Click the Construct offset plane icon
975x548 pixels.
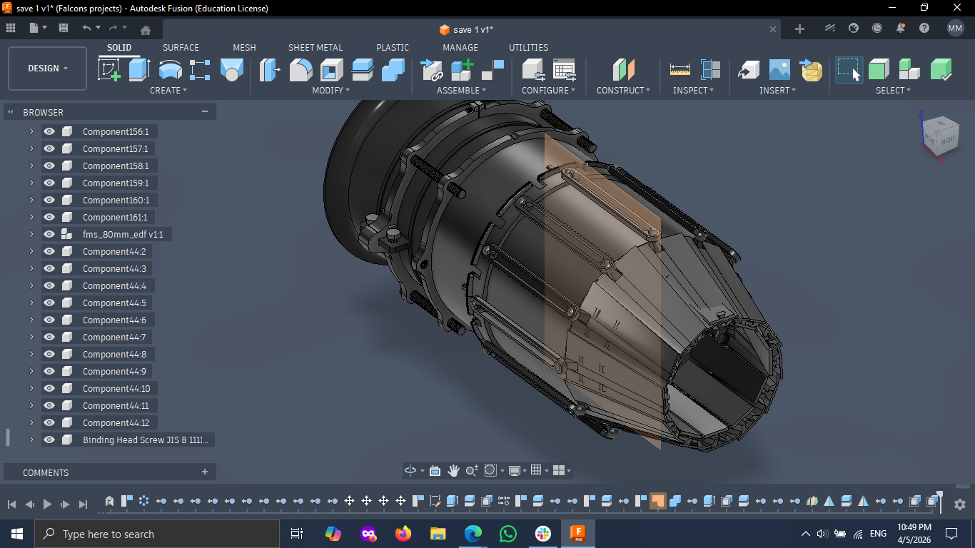point(623,70)
